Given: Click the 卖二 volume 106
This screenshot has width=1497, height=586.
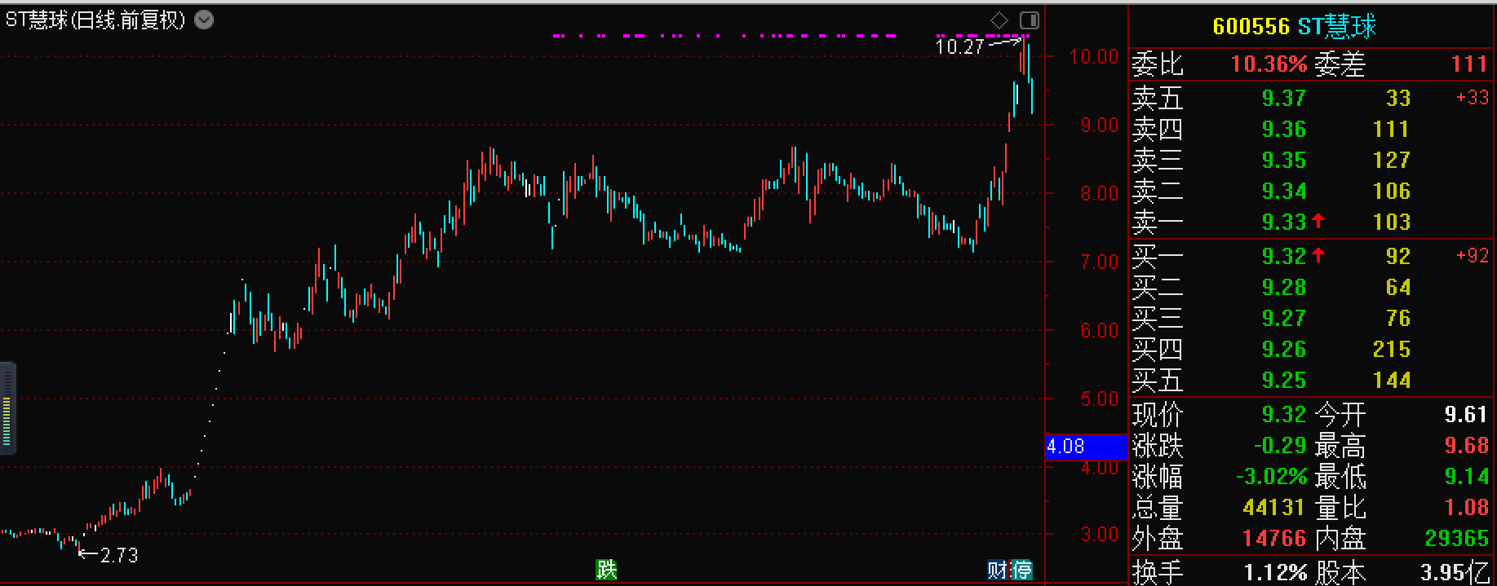Looking at the screenshot, I should pyautogui.click(x=1391, y=191).
